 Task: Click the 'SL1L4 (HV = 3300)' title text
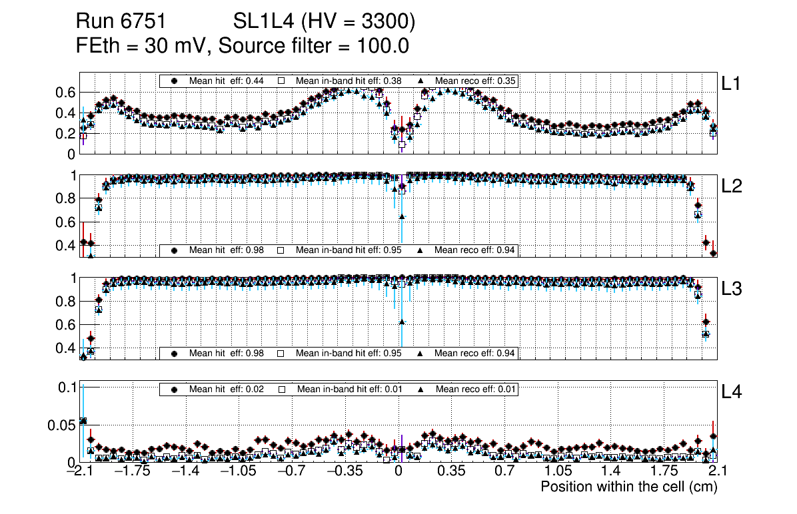click(x=324, y=23)
